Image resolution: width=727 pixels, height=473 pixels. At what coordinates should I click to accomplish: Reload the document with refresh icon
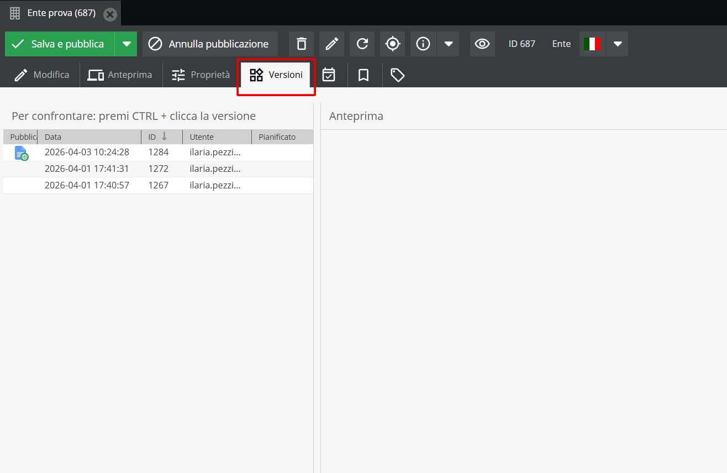coord(362,44)
